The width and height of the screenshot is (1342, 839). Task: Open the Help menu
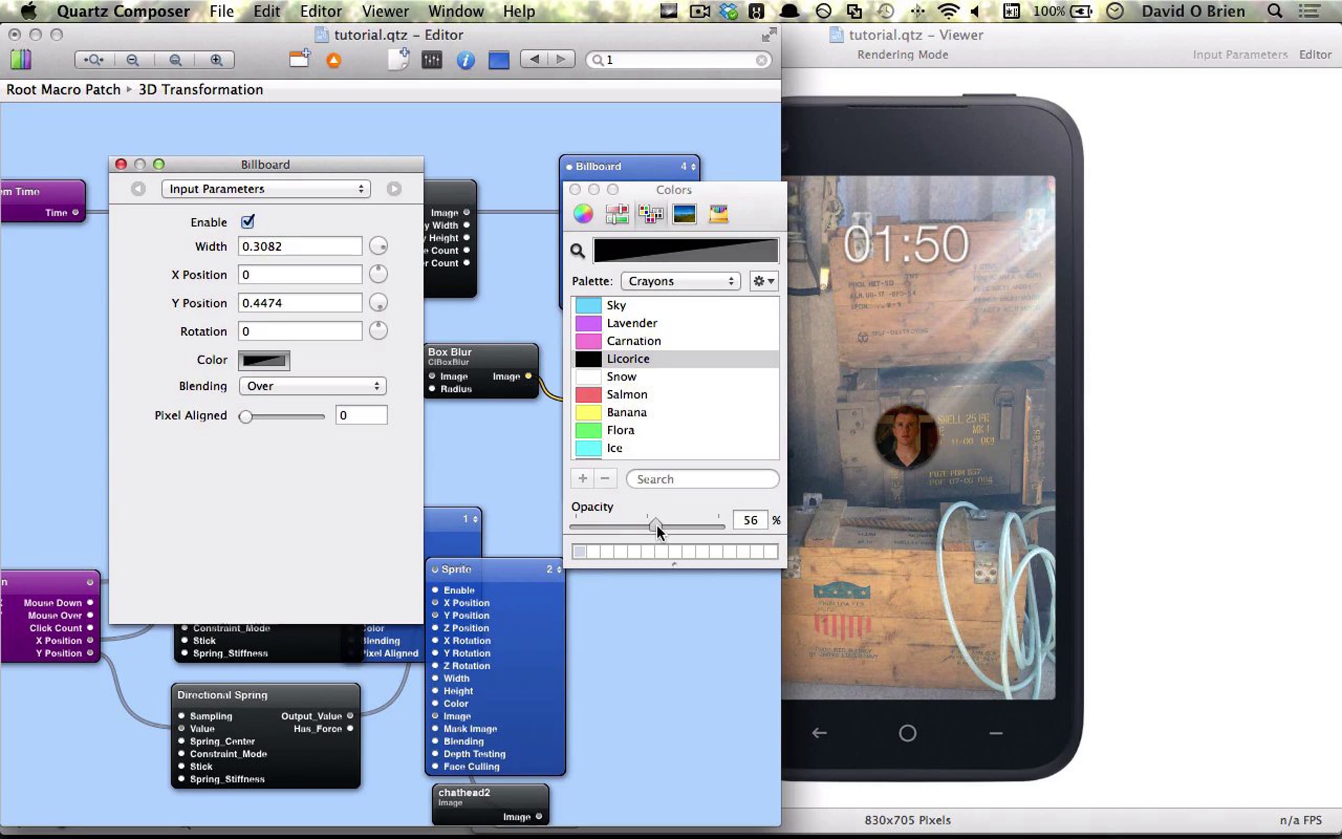click(519, 11)
